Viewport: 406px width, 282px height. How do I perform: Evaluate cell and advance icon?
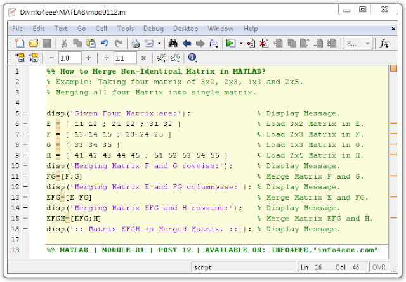pos(34,58)
